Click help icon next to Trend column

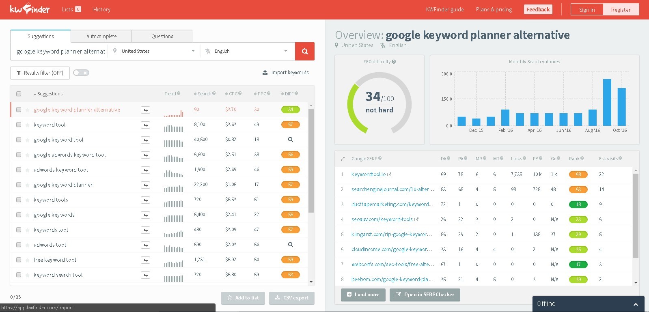(179, 93)
